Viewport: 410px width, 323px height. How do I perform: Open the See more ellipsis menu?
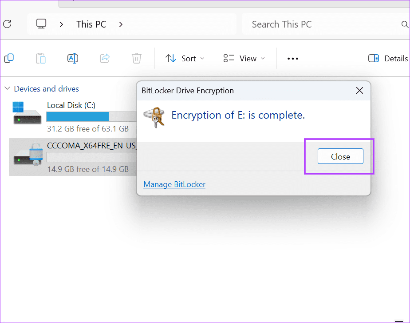tap(293, 59)
